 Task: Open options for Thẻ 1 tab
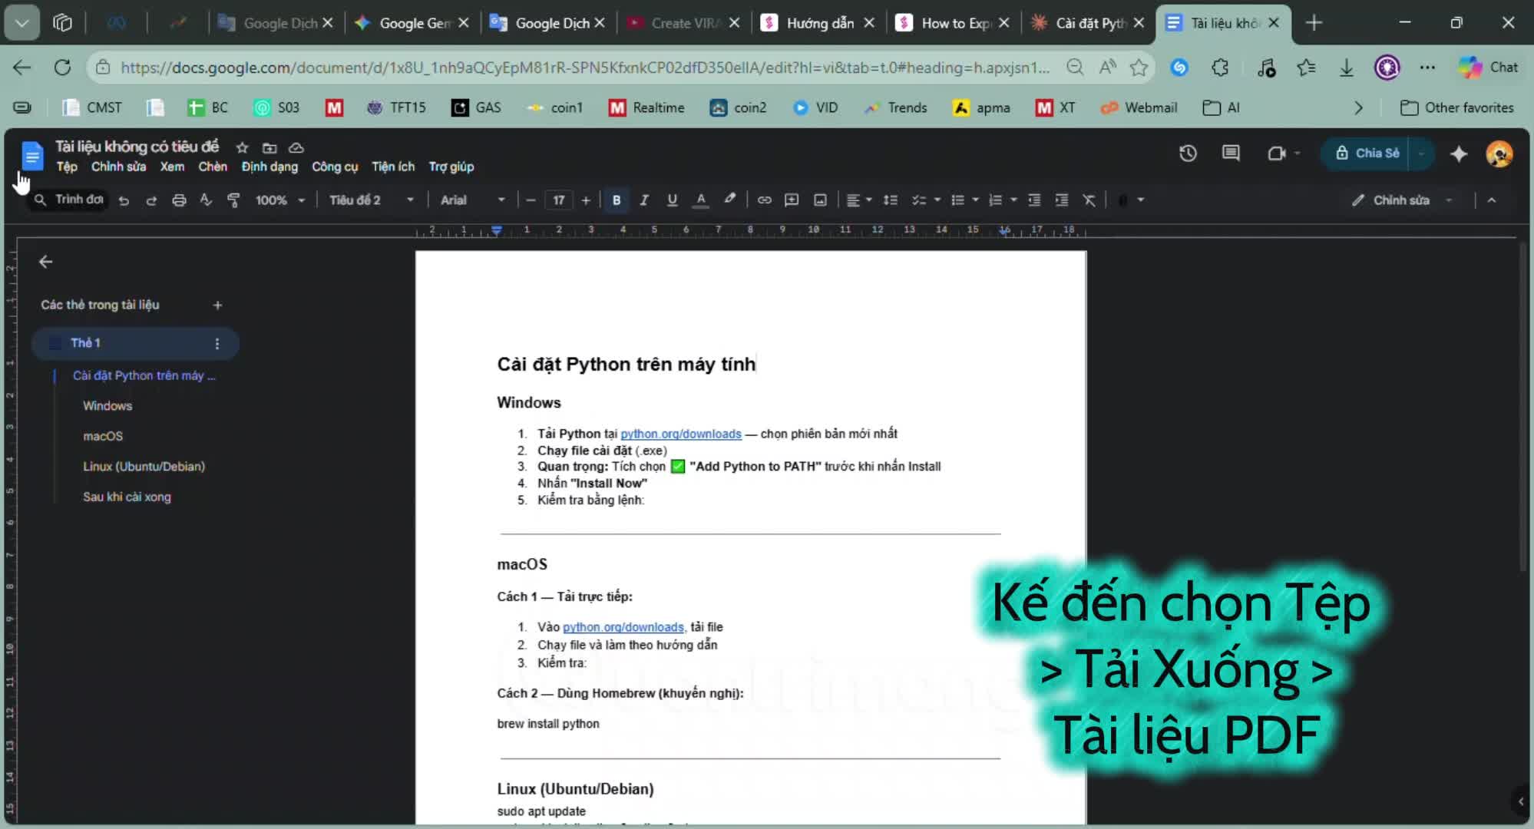(x=217, y=343)
